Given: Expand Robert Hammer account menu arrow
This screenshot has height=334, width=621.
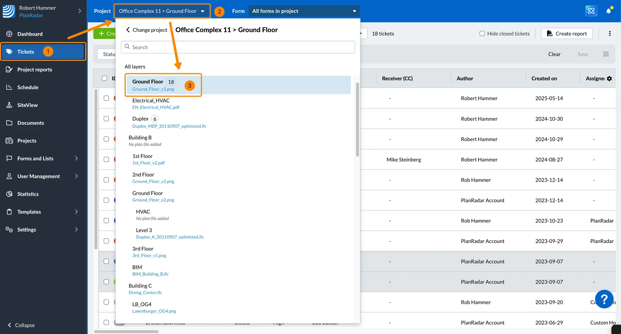Looking at the screenshot, I should tap(80, 11).
